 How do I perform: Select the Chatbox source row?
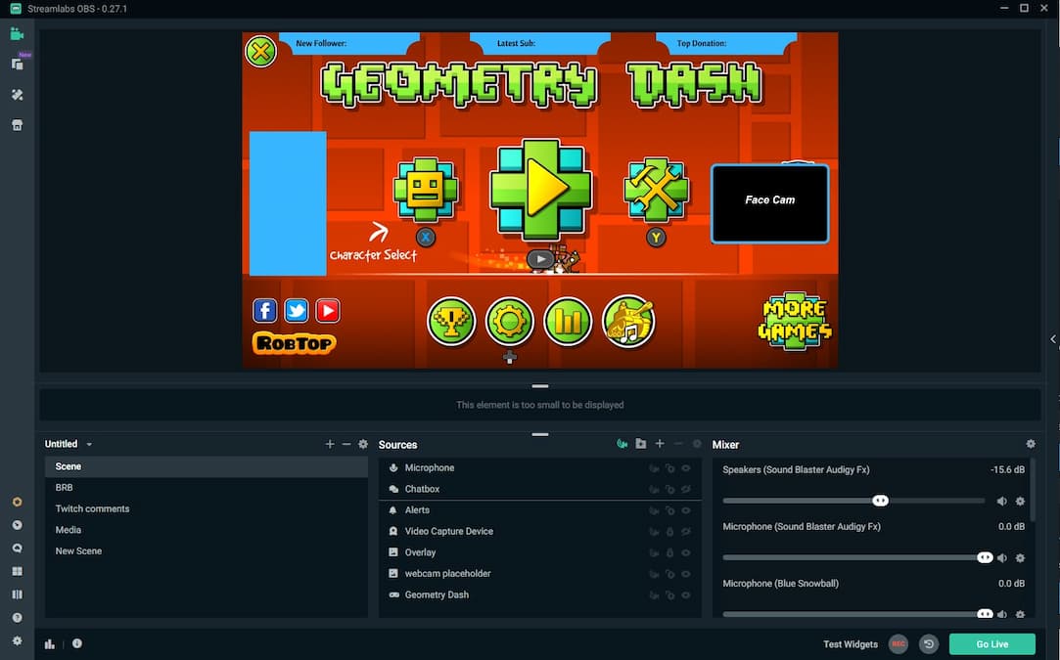click(539, 489)
